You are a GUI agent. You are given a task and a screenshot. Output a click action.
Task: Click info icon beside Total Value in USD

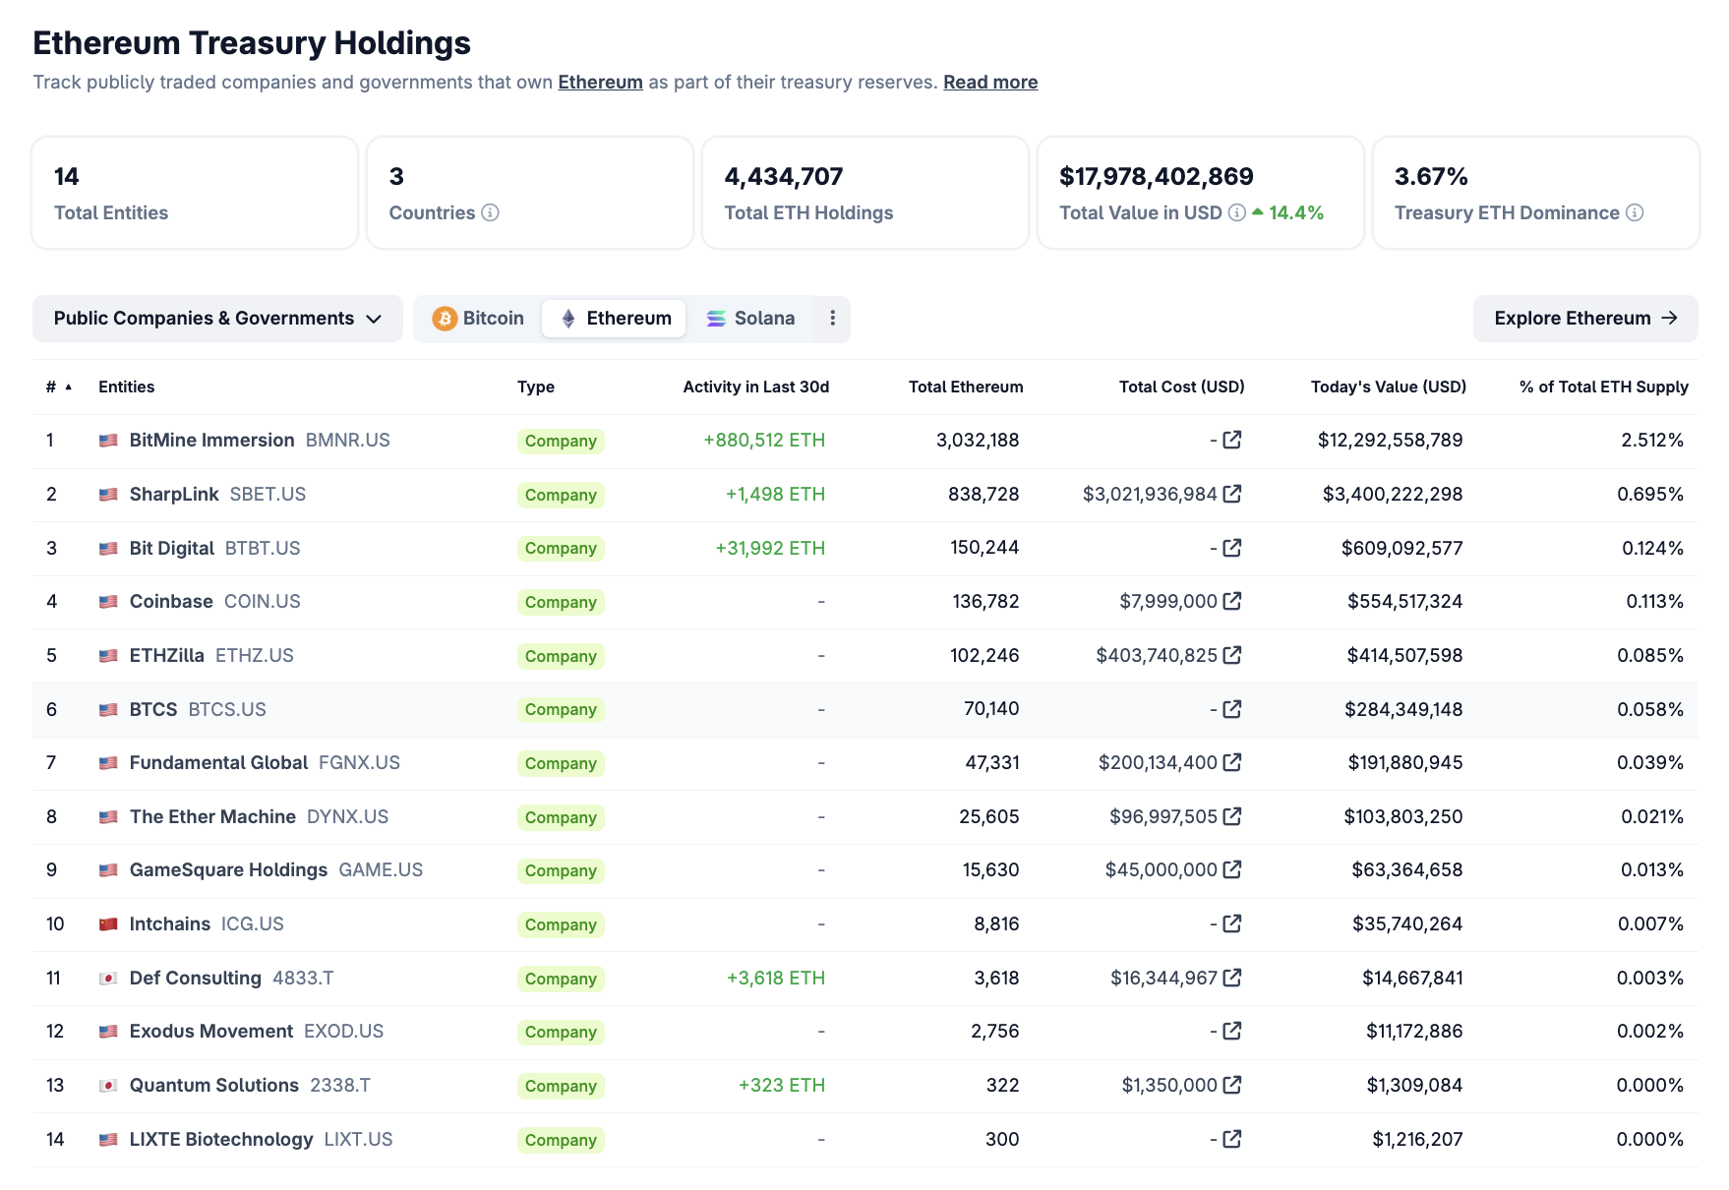(1236, 212)
